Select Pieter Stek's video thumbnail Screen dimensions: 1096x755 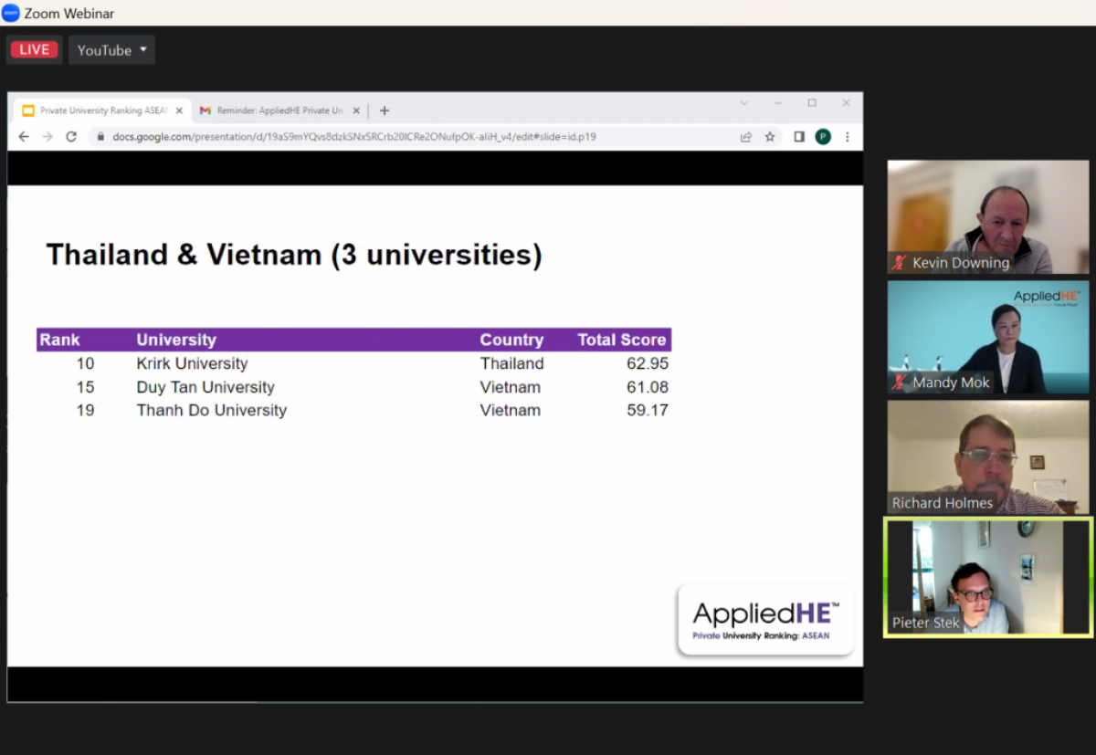coord(988,577)
